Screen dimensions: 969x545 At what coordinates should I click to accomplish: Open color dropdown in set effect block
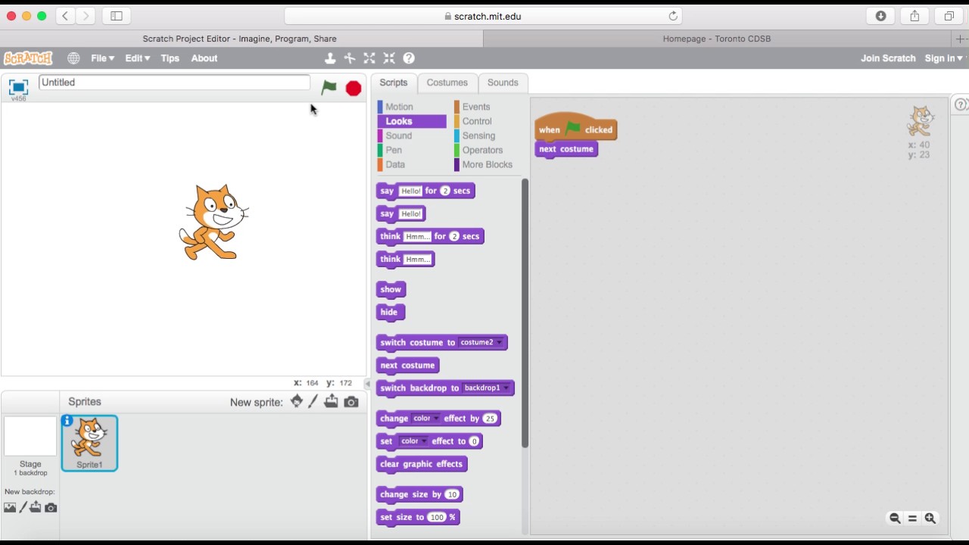coord(414,441)
